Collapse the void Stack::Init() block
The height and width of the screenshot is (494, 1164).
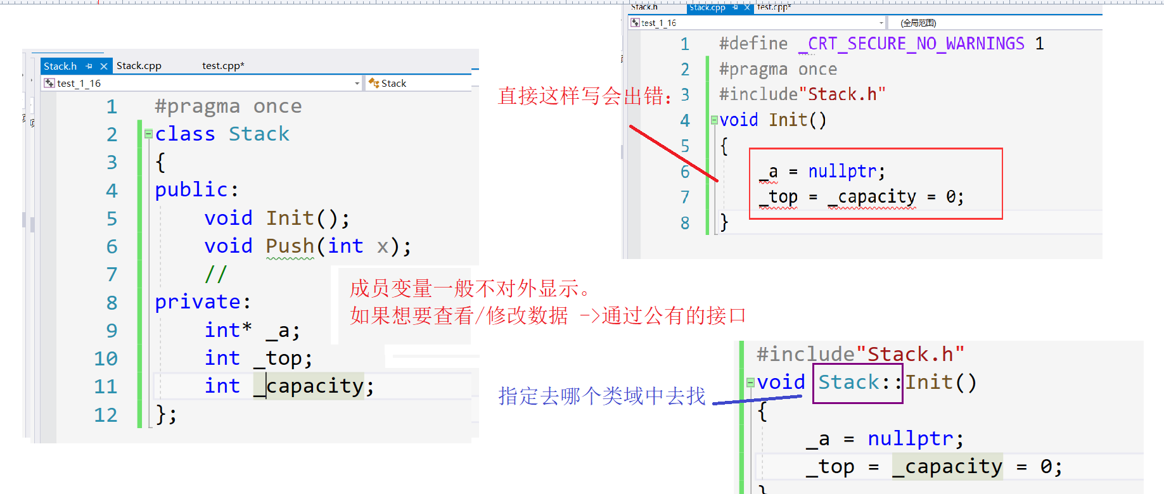751,382
